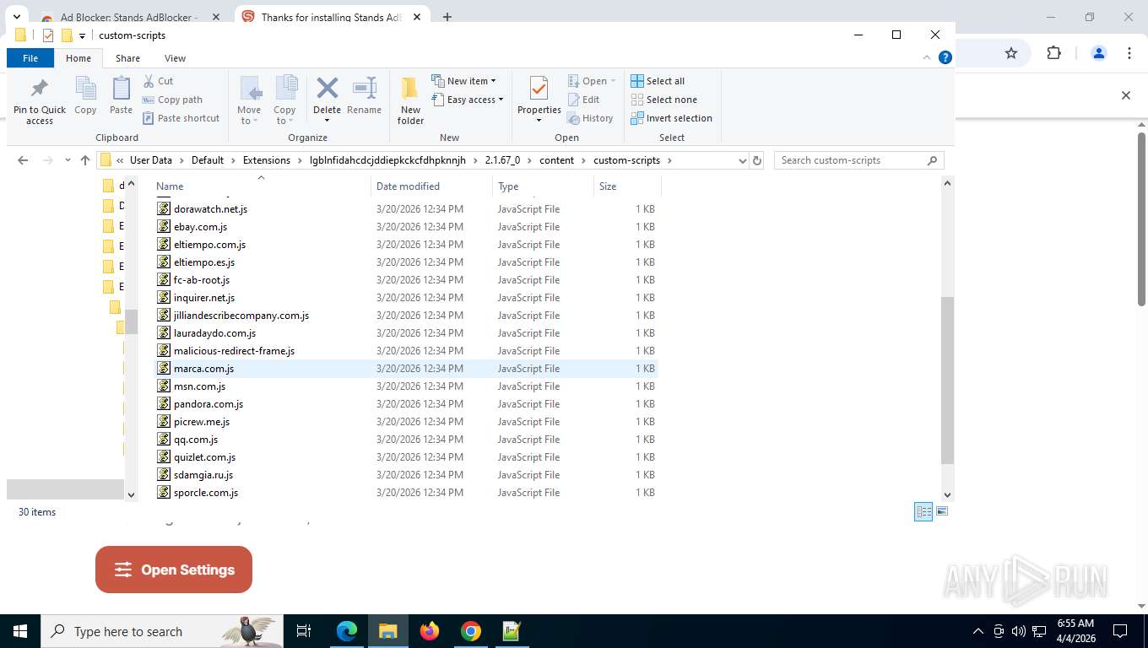Click Paste shortcut command

[181, 118]
